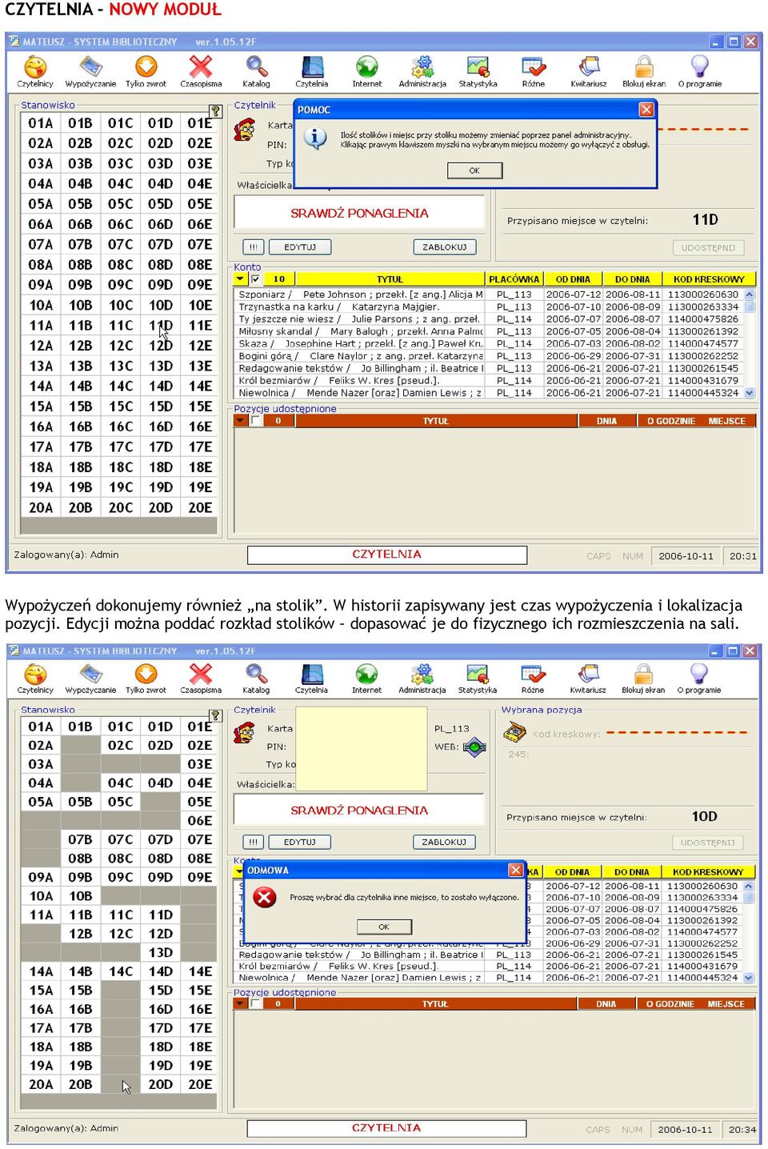This screenshot has height=1149, width=768.
Task: Click the !!! button in window showing ODMOWA dialog
Action: (253, 842)
